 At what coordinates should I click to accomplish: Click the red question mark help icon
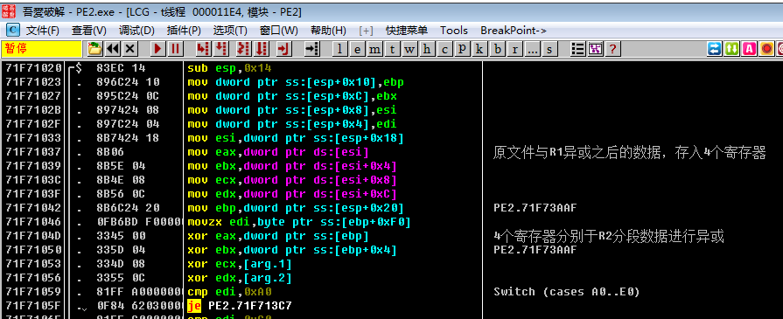pyautogui.click(x=612, y=48)
